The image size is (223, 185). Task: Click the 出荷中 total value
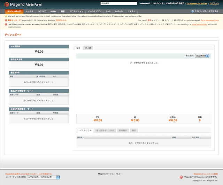click(173, 120)
